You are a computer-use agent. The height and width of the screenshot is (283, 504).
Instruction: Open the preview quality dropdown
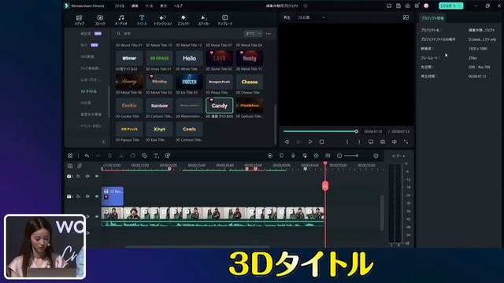point(311,17)
